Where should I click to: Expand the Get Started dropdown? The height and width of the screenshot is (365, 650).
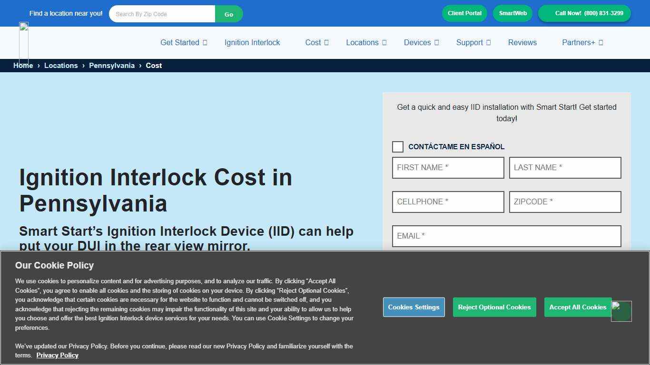point(183,43)
